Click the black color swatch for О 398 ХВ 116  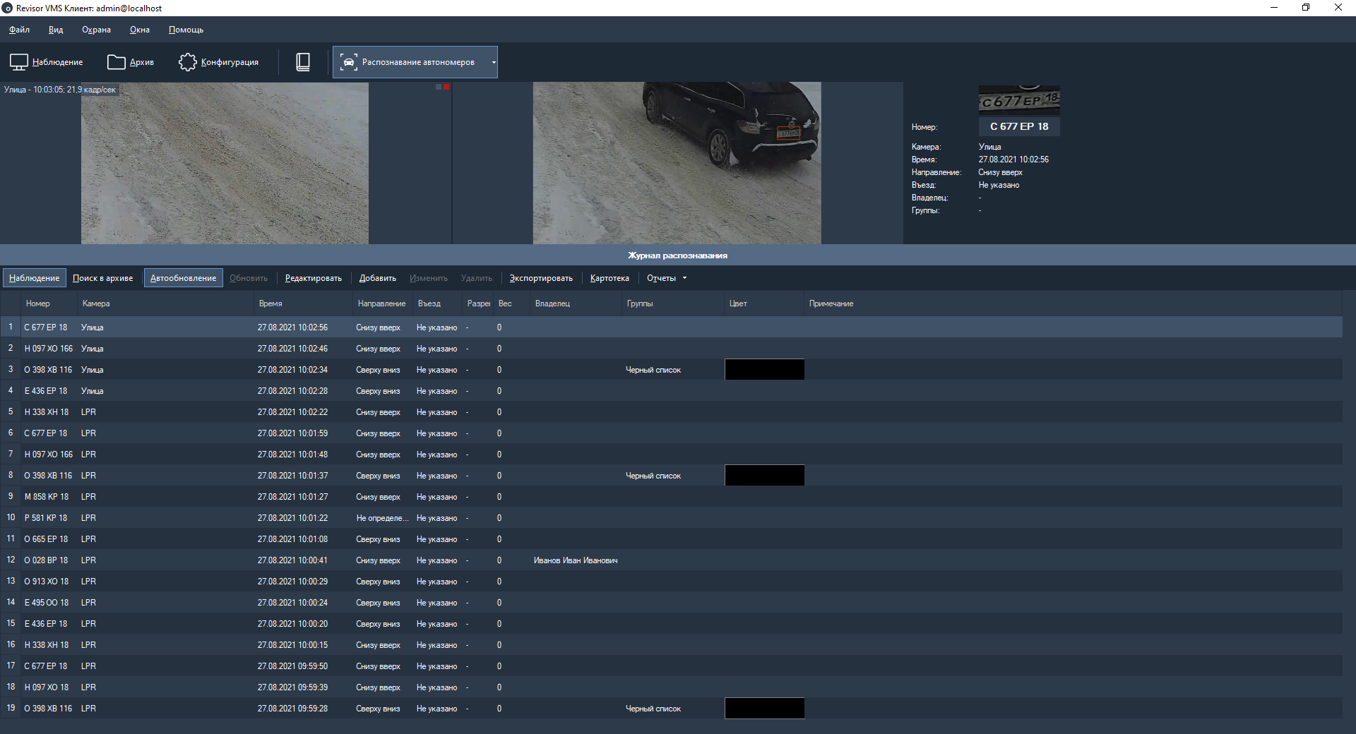point(763,369)
